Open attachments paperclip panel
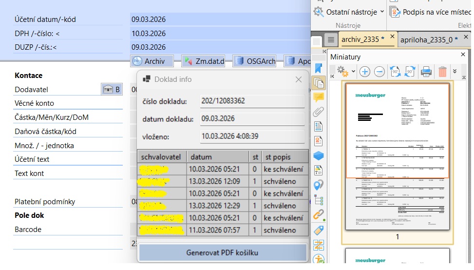This screenshot has height=270, width=474. coord(319,112)
